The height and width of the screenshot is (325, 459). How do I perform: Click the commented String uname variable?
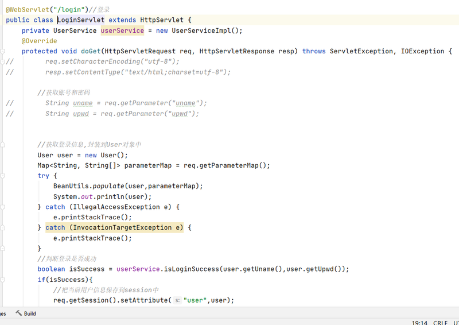point(83,103)
